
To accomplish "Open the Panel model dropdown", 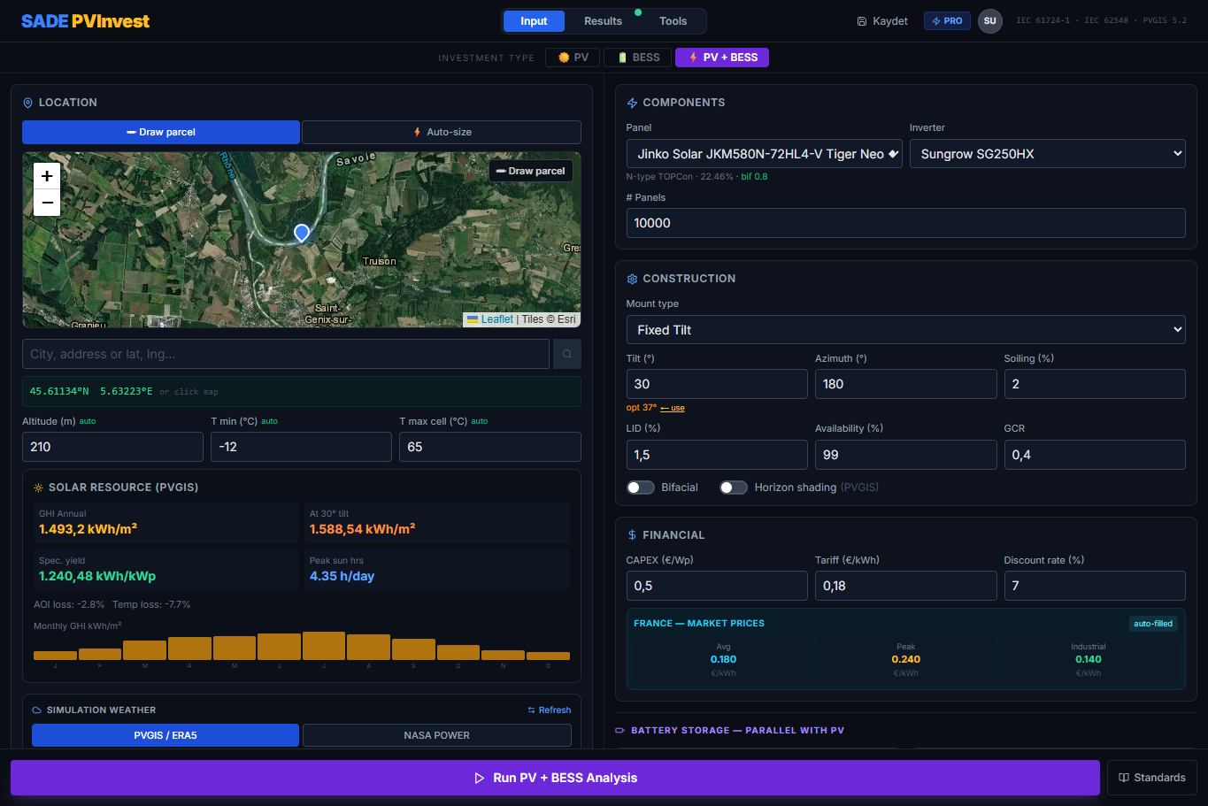I will point(765,154).
